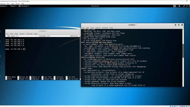The image size is (190, 107).
Task: Open Search menu in nmap help terminal
Action: (x=98, y=28)
